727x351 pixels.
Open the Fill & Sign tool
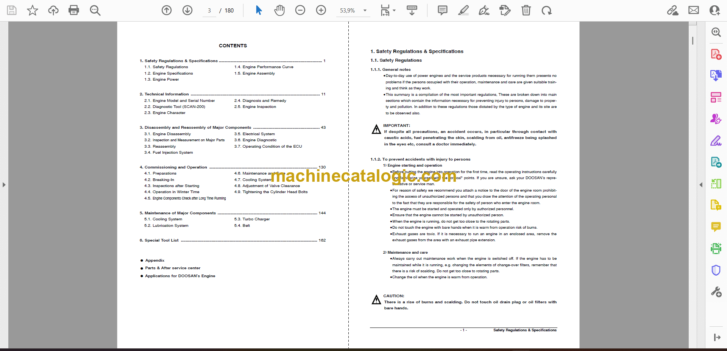[x=716, y=140]
